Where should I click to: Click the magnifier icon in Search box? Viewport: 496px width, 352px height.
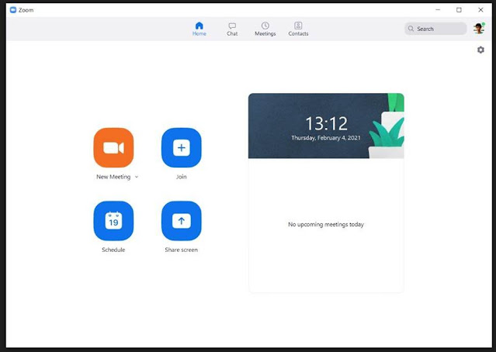click(411, 29)
